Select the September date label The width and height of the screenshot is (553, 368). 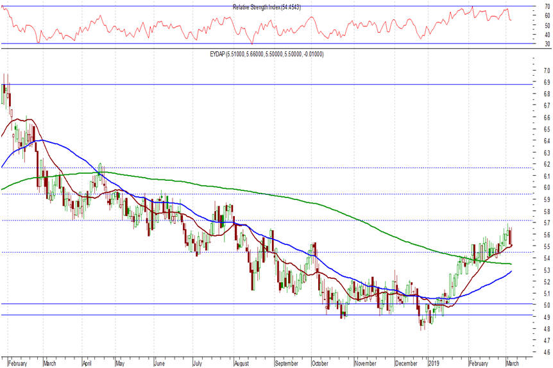(286, 363)
